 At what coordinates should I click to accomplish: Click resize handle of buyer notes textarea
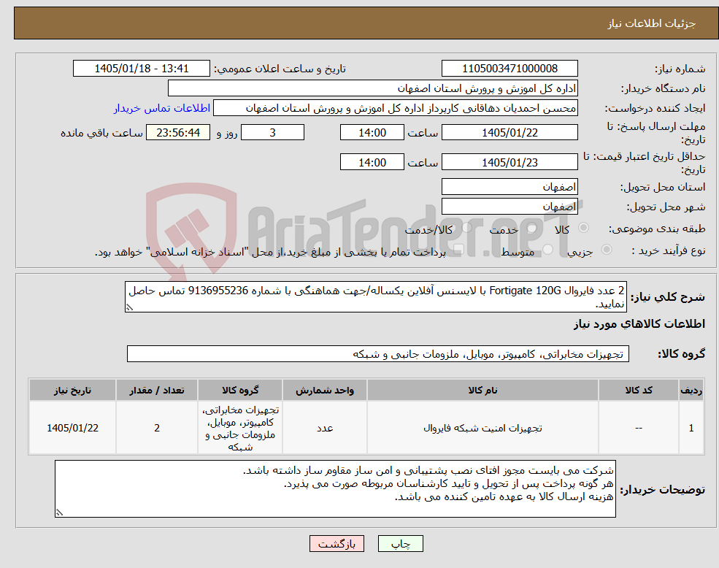[59, 513]
